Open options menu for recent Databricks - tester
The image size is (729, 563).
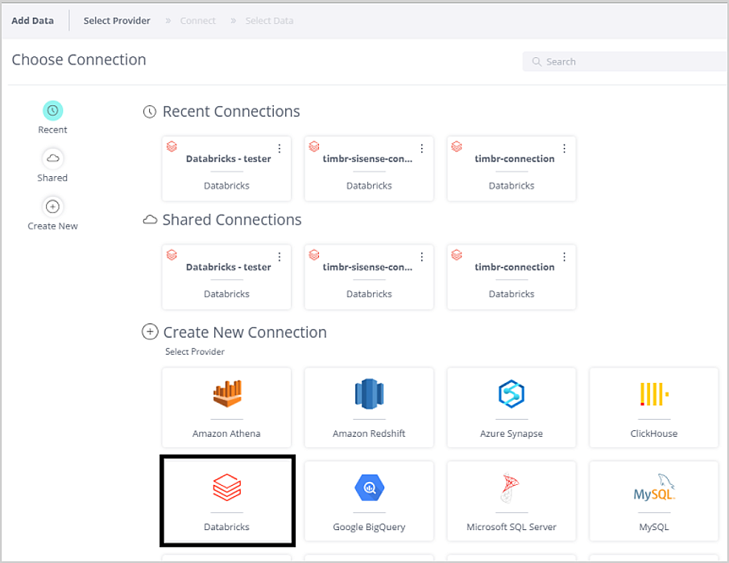pyautogui.click(x=280, y=149)
